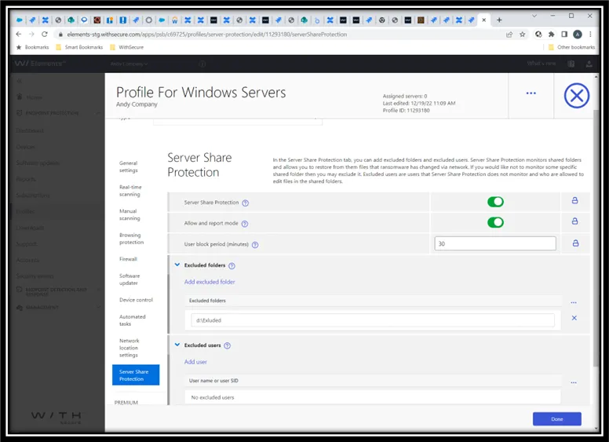Viewport: 609px width, 442px height.
Task: Click the browser address bar URL
Action: [206, 35]
